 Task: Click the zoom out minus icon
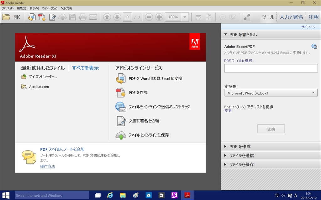point(149,17)
